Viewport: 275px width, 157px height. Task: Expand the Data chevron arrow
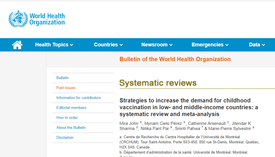point(264,45)
